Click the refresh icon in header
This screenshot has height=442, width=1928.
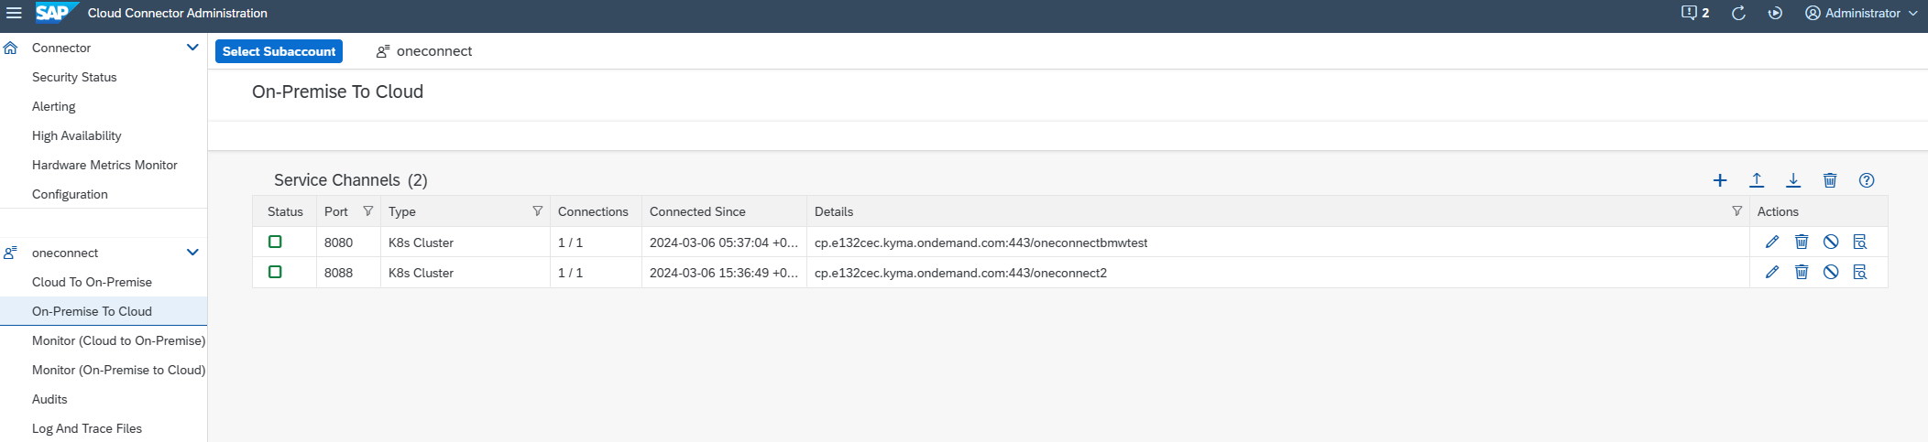(1738, 13)
